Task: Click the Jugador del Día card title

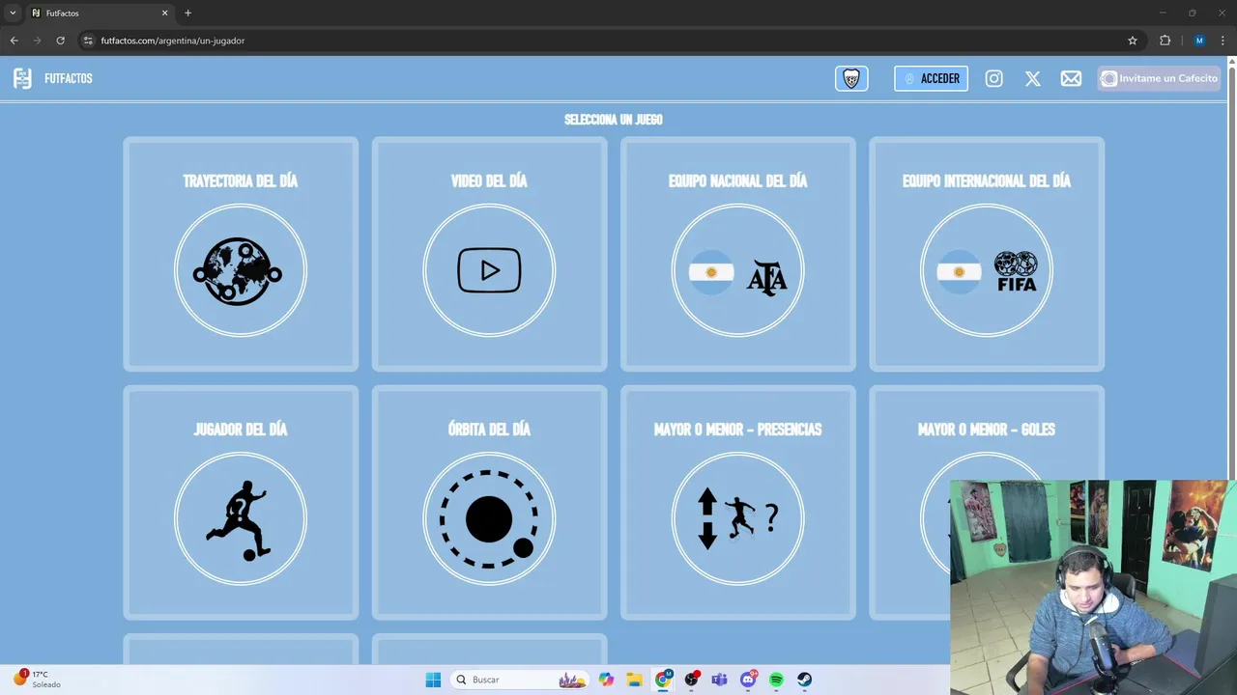Action: point(241,430)
